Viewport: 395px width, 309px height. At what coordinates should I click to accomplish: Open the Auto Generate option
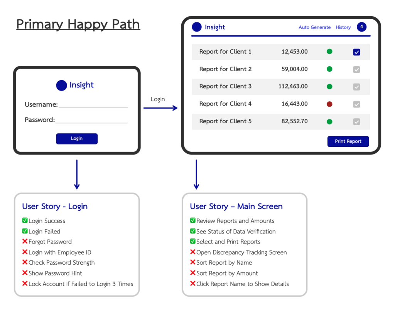pos(314,27)
